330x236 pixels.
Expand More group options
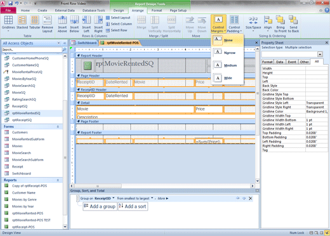click(163, 199)
